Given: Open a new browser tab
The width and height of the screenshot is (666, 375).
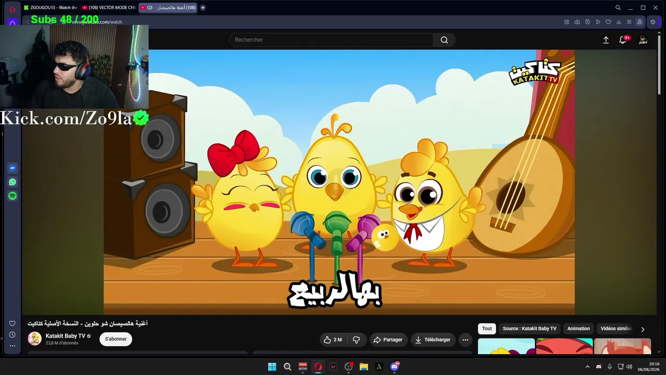Looking at the screenshot, I should (x=203, y=8).
